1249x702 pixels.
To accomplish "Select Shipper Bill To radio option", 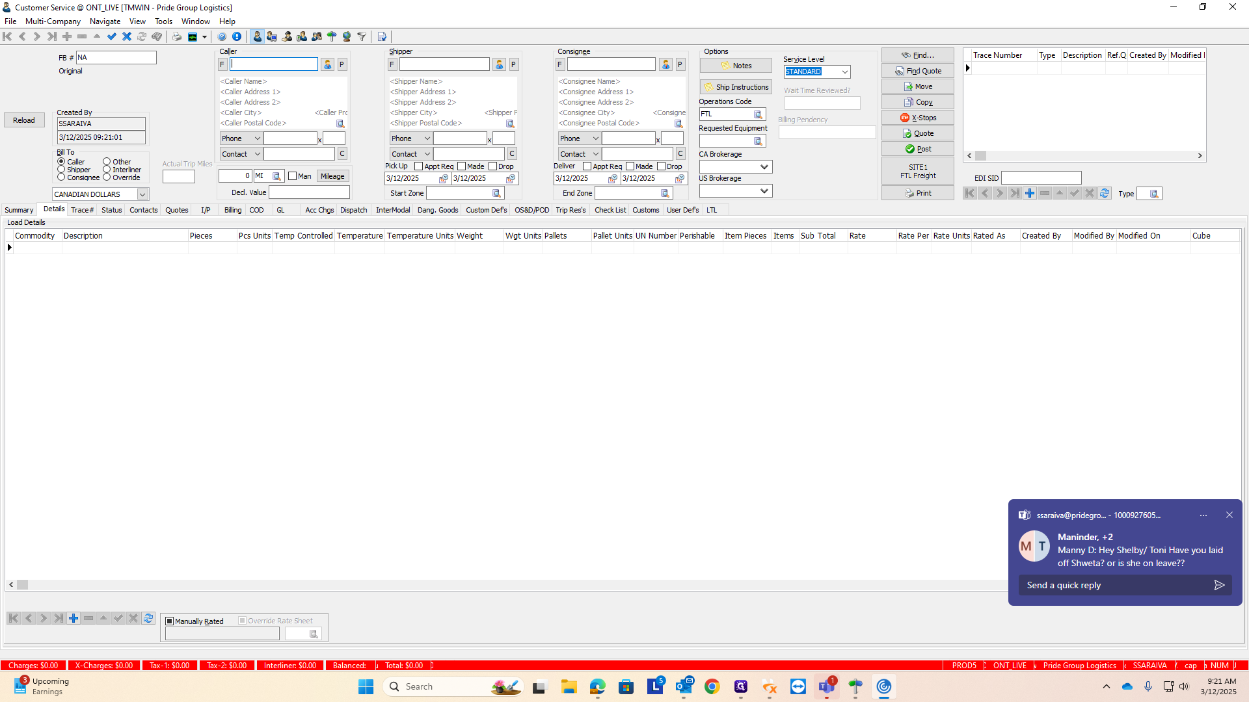I will [x=62, y=170].
